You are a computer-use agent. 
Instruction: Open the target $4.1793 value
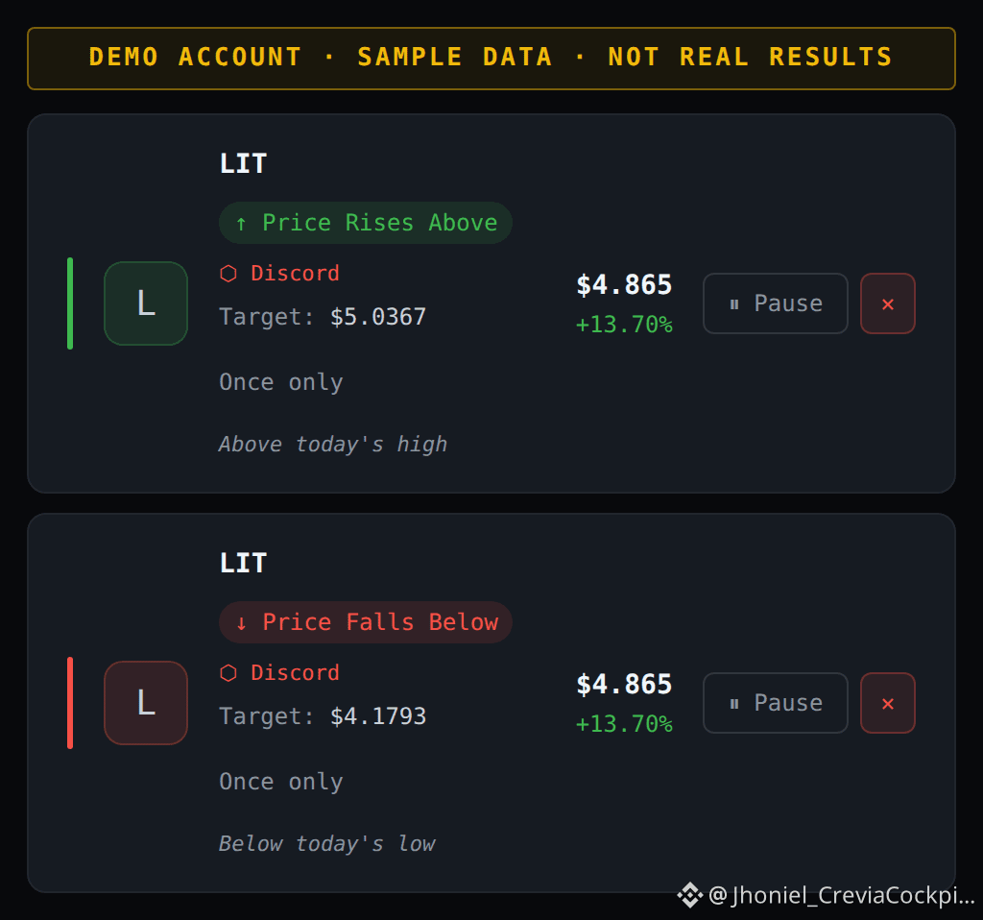pos(378,716)
